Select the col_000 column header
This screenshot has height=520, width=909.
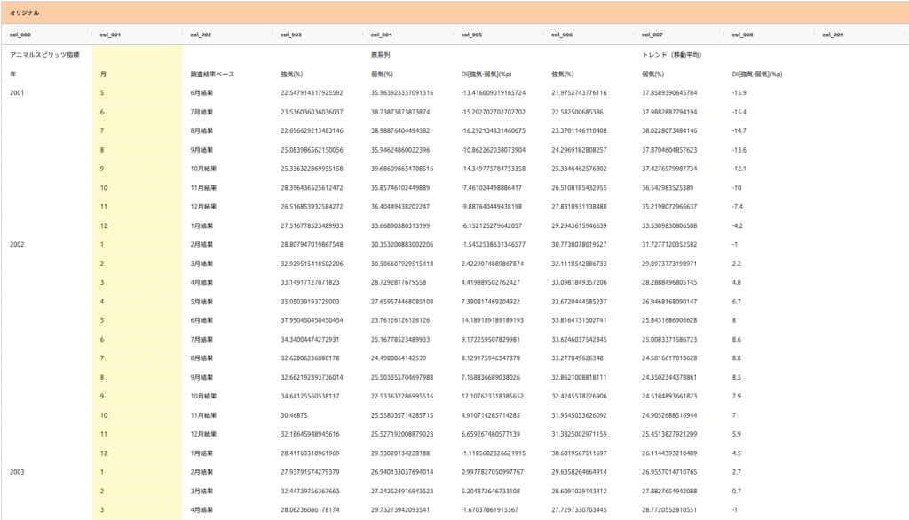click(20, 35)
